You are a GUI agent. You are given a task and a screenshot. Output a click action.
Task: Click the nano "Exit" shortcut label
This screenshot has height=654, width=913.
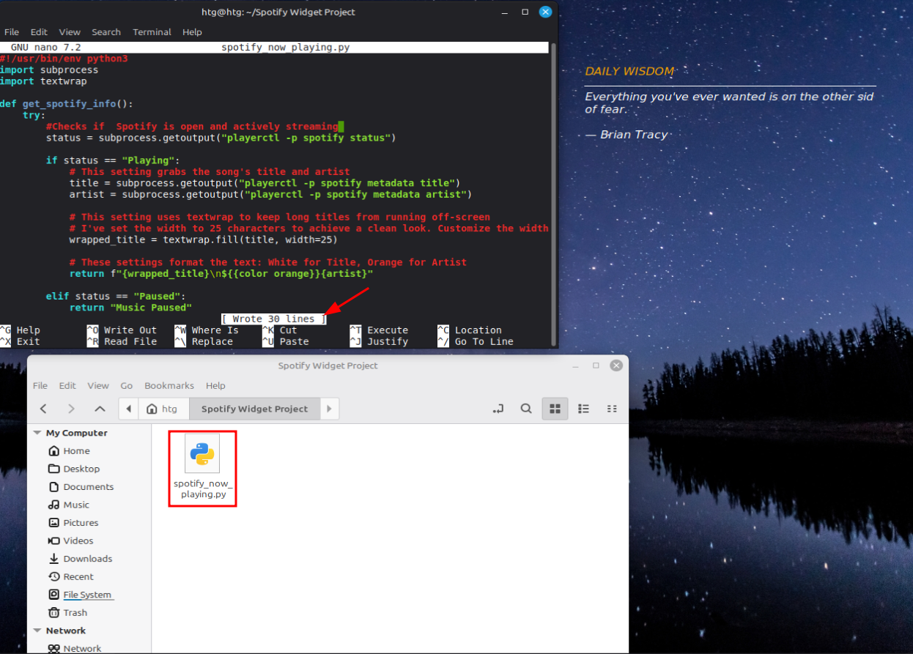click(29, 342)
